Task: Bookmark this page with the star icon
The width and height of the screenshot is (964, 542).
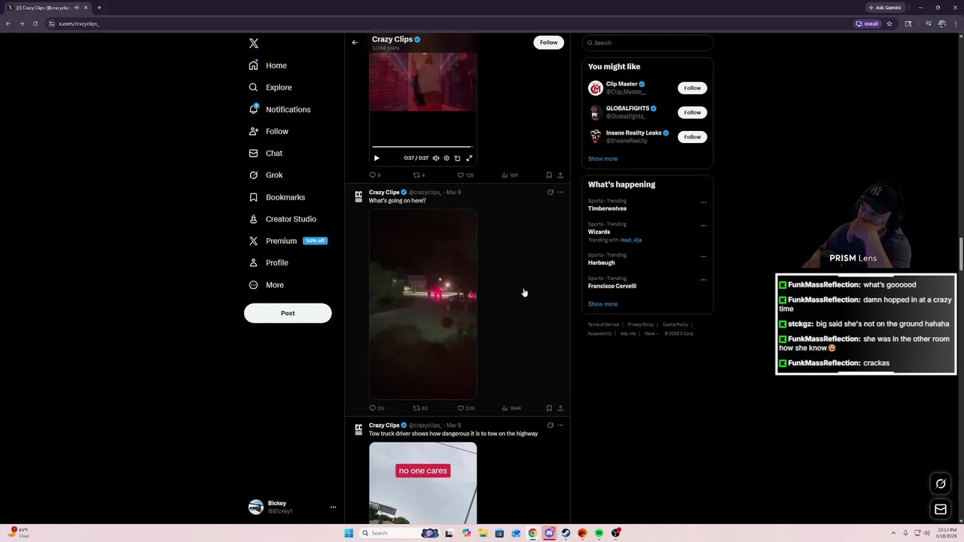Action: pos(889,23)
